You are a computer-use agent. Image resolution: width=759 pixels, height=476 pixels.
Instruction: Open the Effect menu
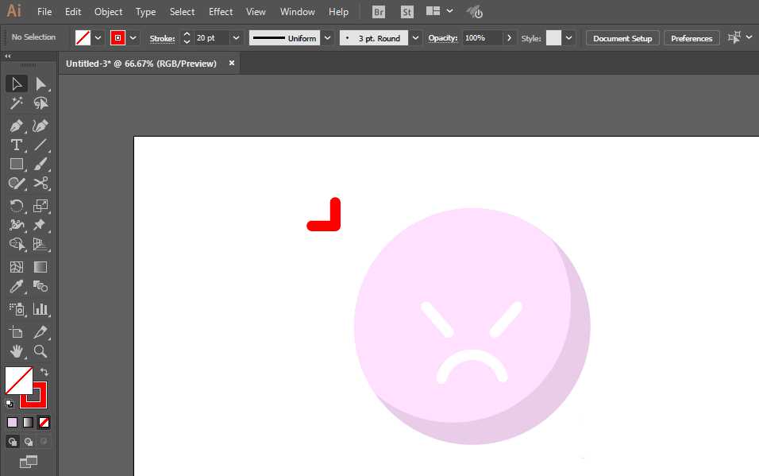coord(221,12)
